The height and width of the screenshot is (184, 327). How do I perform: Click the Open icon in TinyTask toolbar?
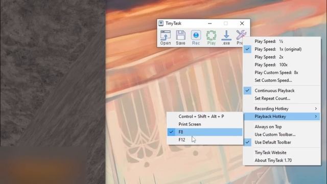click(x=166, y=37)
